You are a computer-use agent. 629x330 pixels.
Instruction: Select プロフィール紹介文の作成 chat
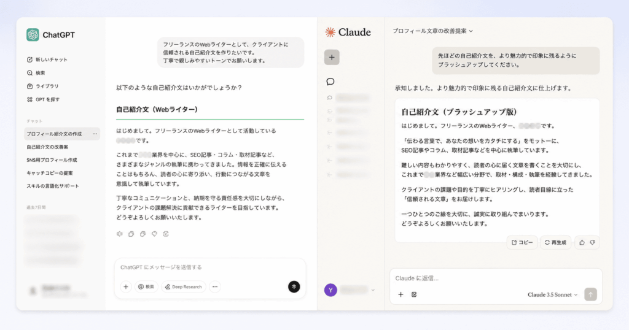62,134
